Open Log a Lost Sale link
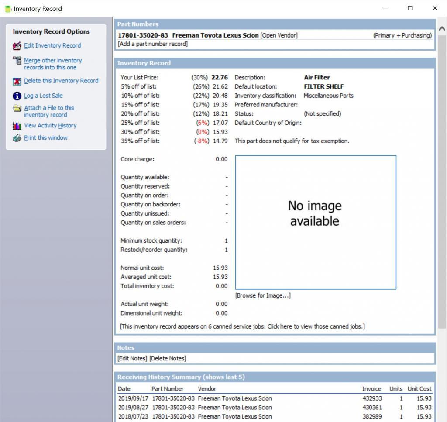The image size is (447, 422). pos(43,96)
